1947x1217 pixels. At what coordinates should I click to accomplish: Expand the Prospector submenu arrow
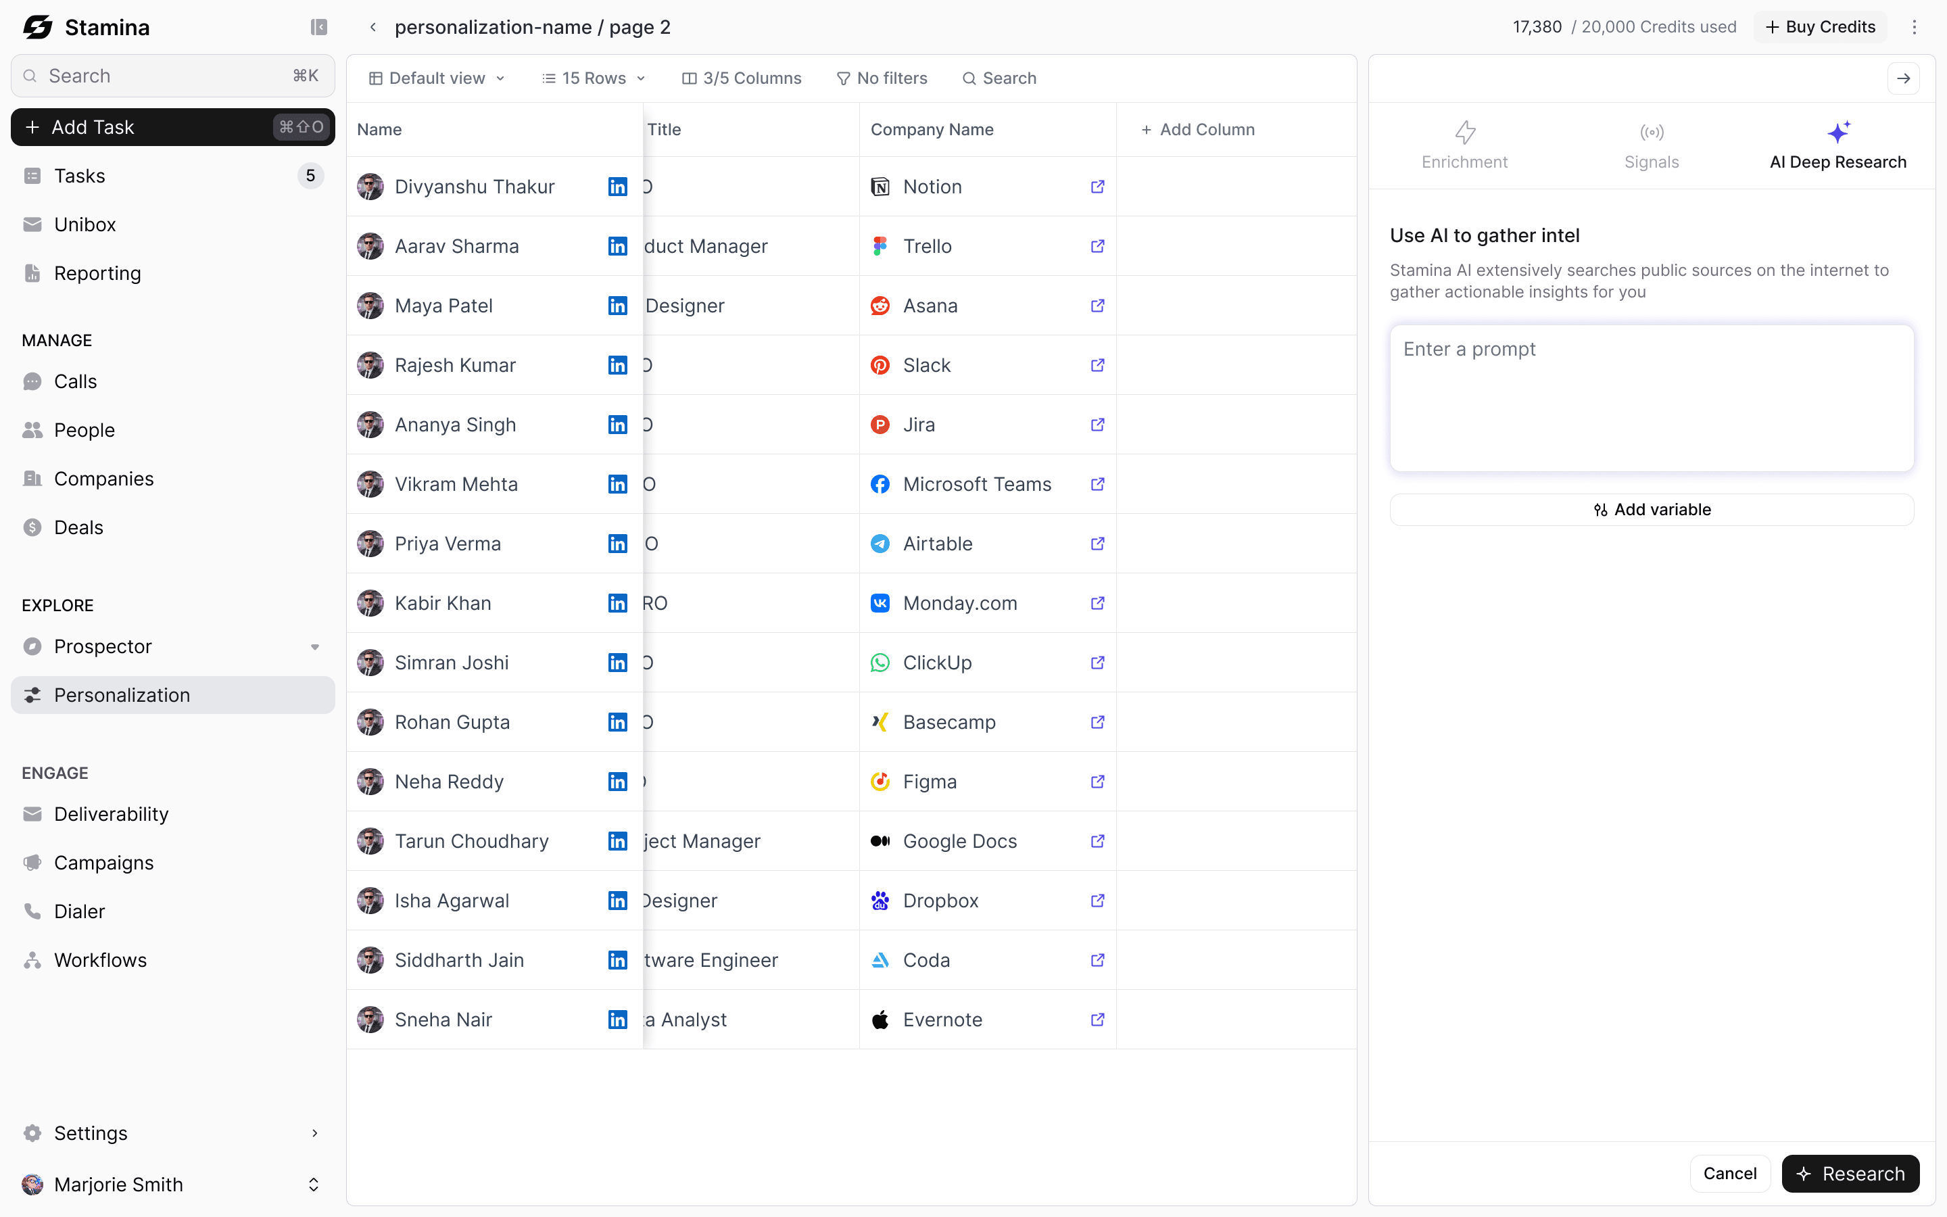(x=314, y=647)
